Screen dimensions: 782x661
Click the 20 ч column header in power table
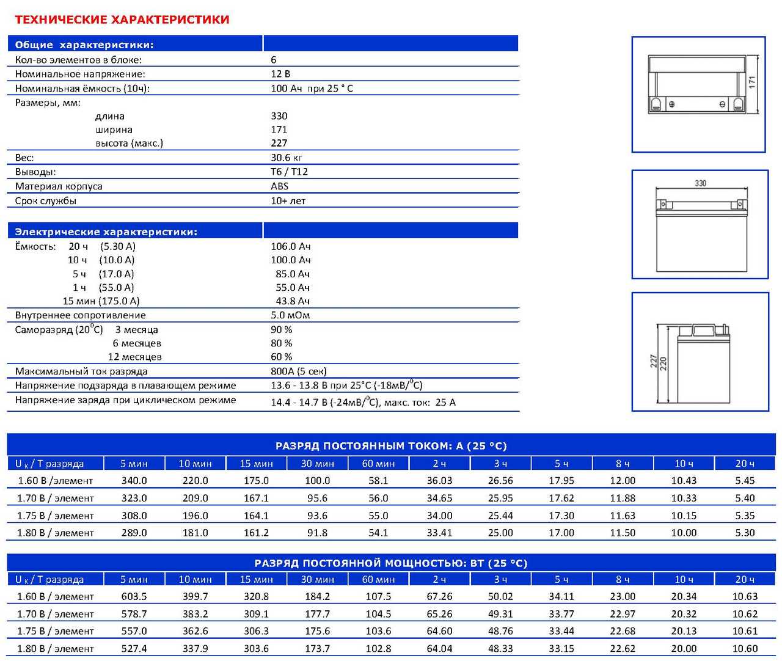(745, 580)
